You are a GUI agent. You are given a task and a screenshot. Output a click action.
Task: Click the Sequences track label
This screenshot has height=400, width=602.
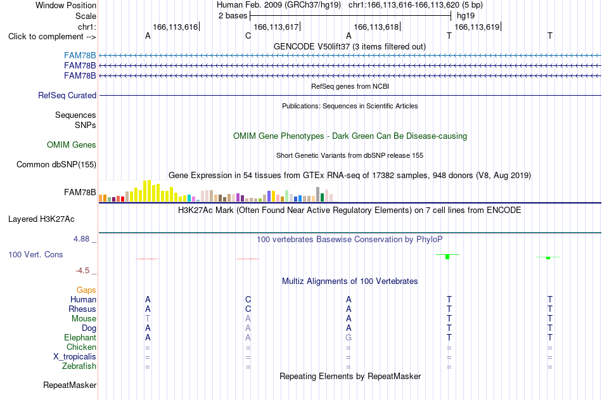pos(75,115)
